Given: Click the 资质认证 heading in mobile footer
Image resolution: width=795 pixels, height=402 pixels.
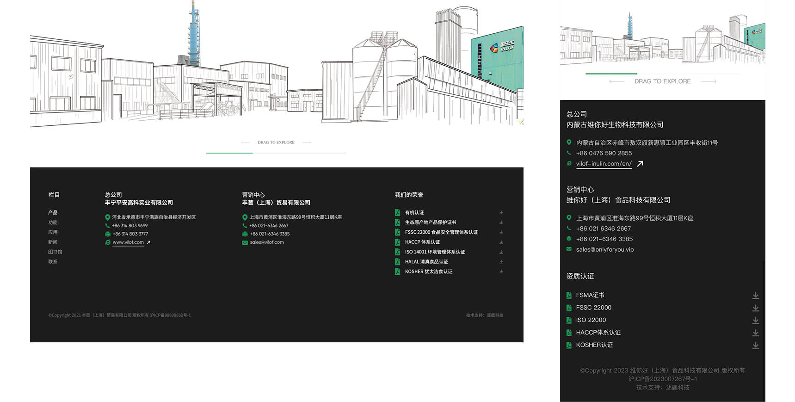Looking at the screenshot, I should 580,276.
